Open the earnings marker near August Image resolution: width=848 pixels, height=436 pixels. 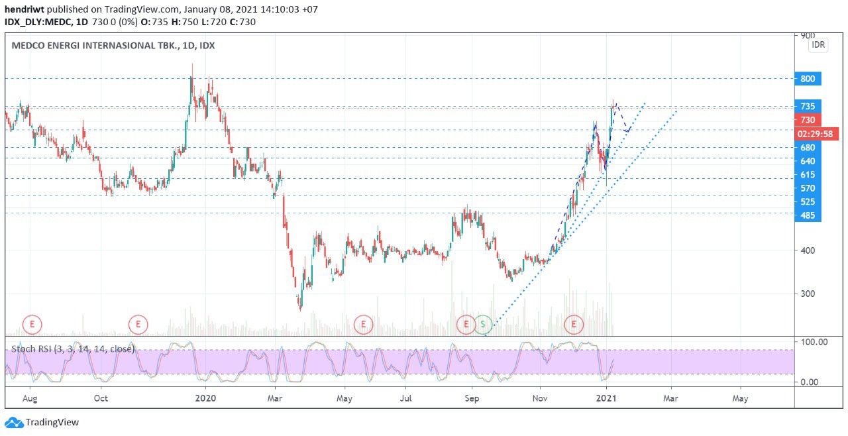(x=32, y=325)
